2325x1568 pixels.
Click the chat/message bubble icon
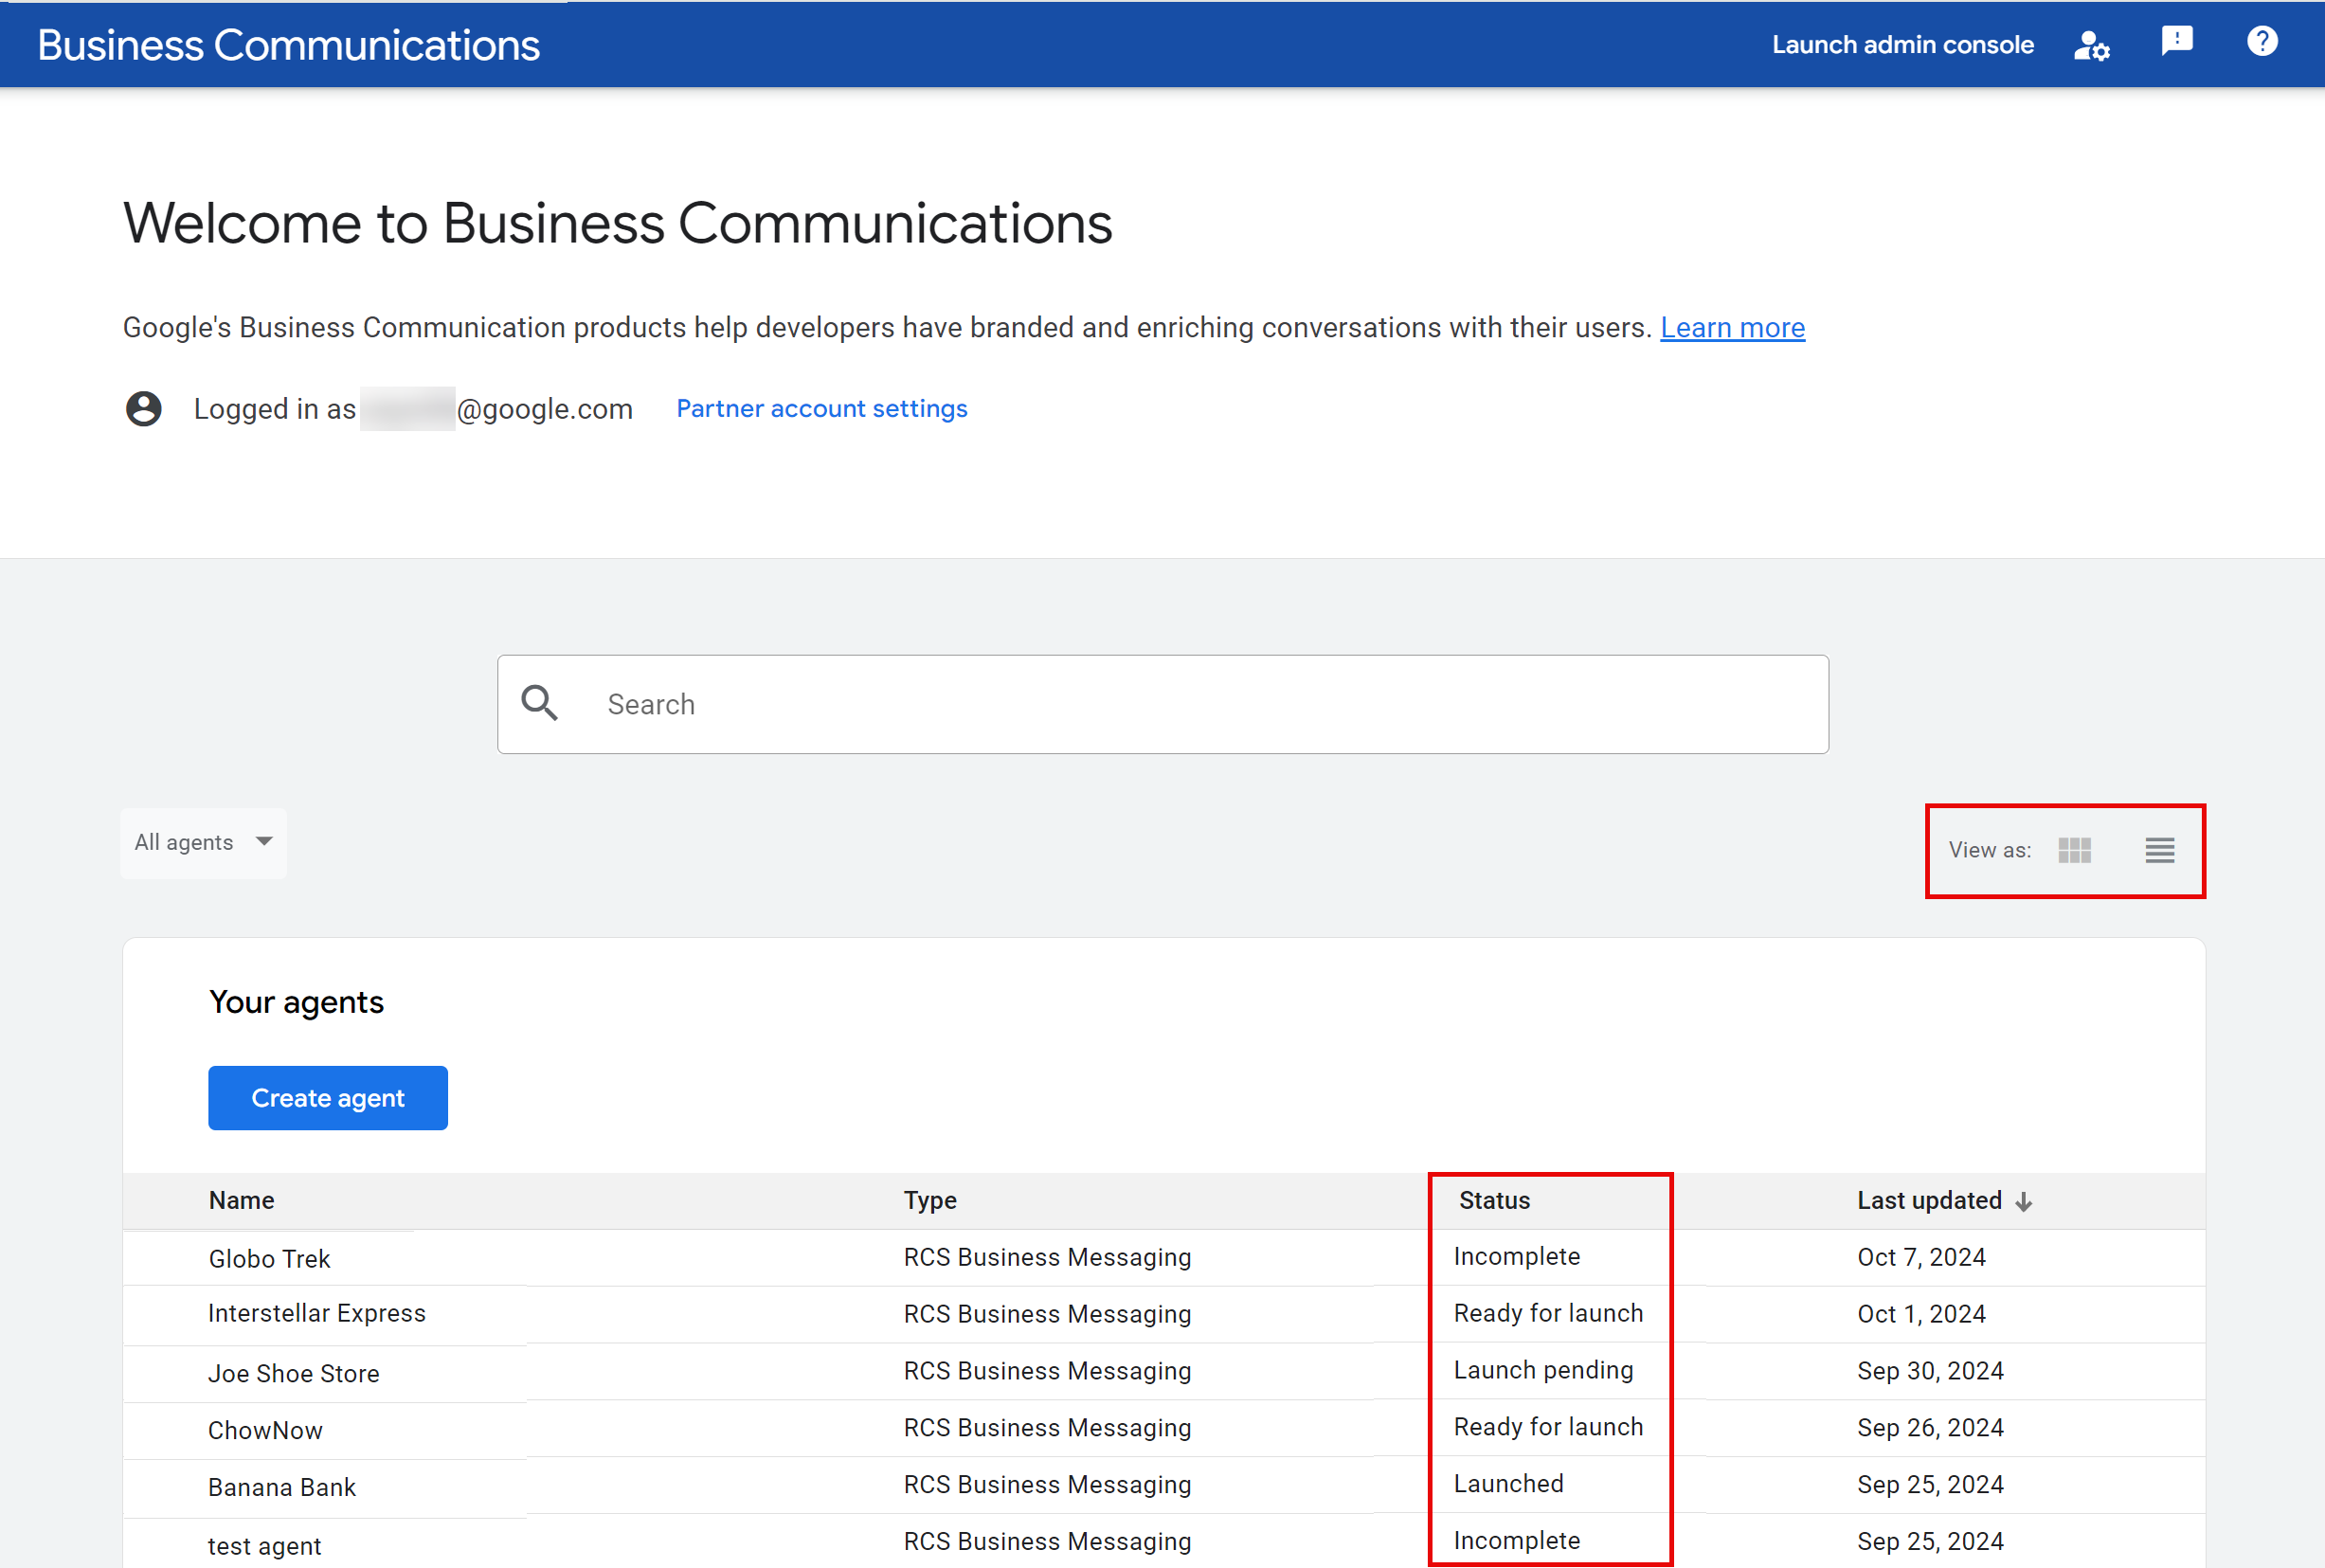[x=2178, y=42]
